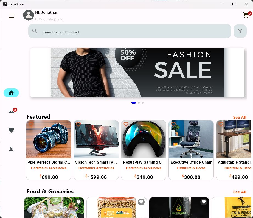Open the favorites heart in sidebar

pyautogui.click(x=11, y=130)
